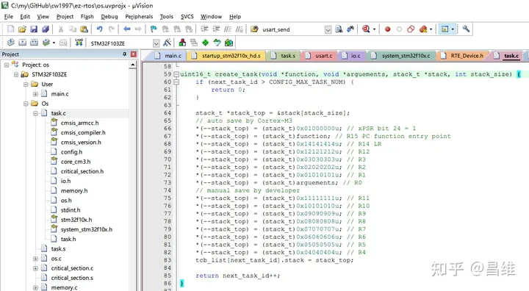Close the Project panel with the red X
Viewport: 529px width, 291px height.
pos(134,54)
